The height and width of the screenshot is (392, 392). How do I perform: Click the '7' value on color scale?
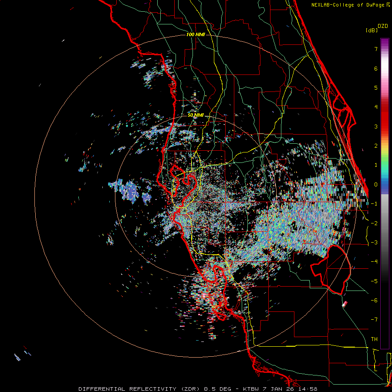coord(376,49)
